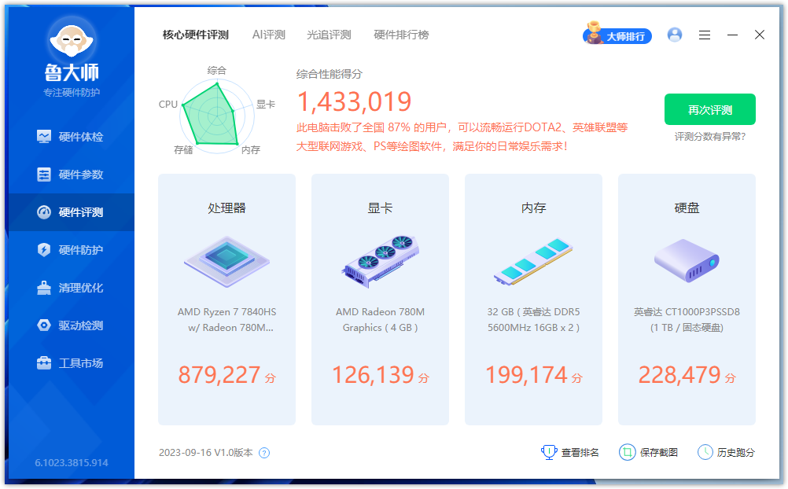The width and height of the screenshot is (788, 489).
Task: Click the 保存截图 crop icon
Action: pyautogui.click(x=627, y=452)
